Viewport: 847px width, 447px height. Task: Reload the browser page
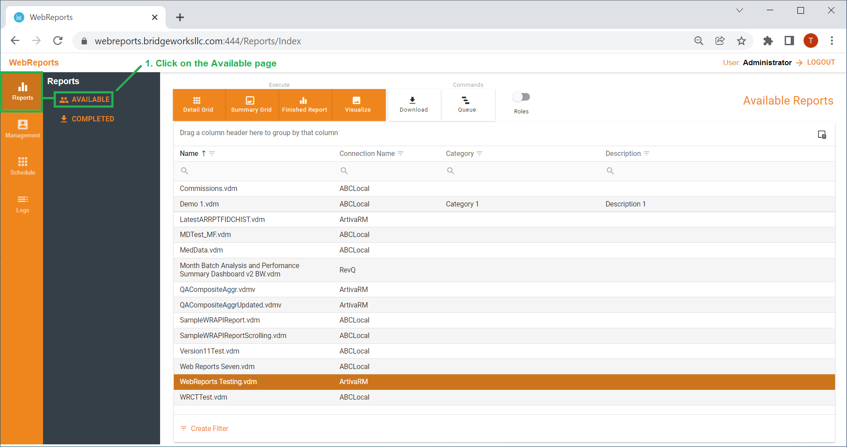(58, 41)
